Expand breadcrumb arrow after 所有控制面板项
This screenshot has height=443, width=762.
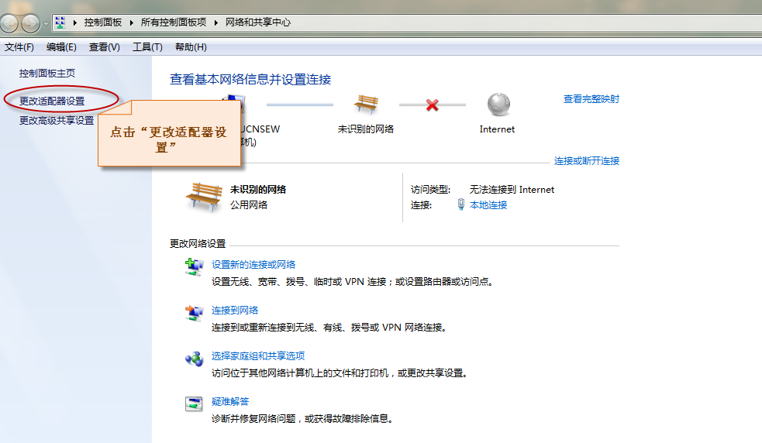(217, 22)
